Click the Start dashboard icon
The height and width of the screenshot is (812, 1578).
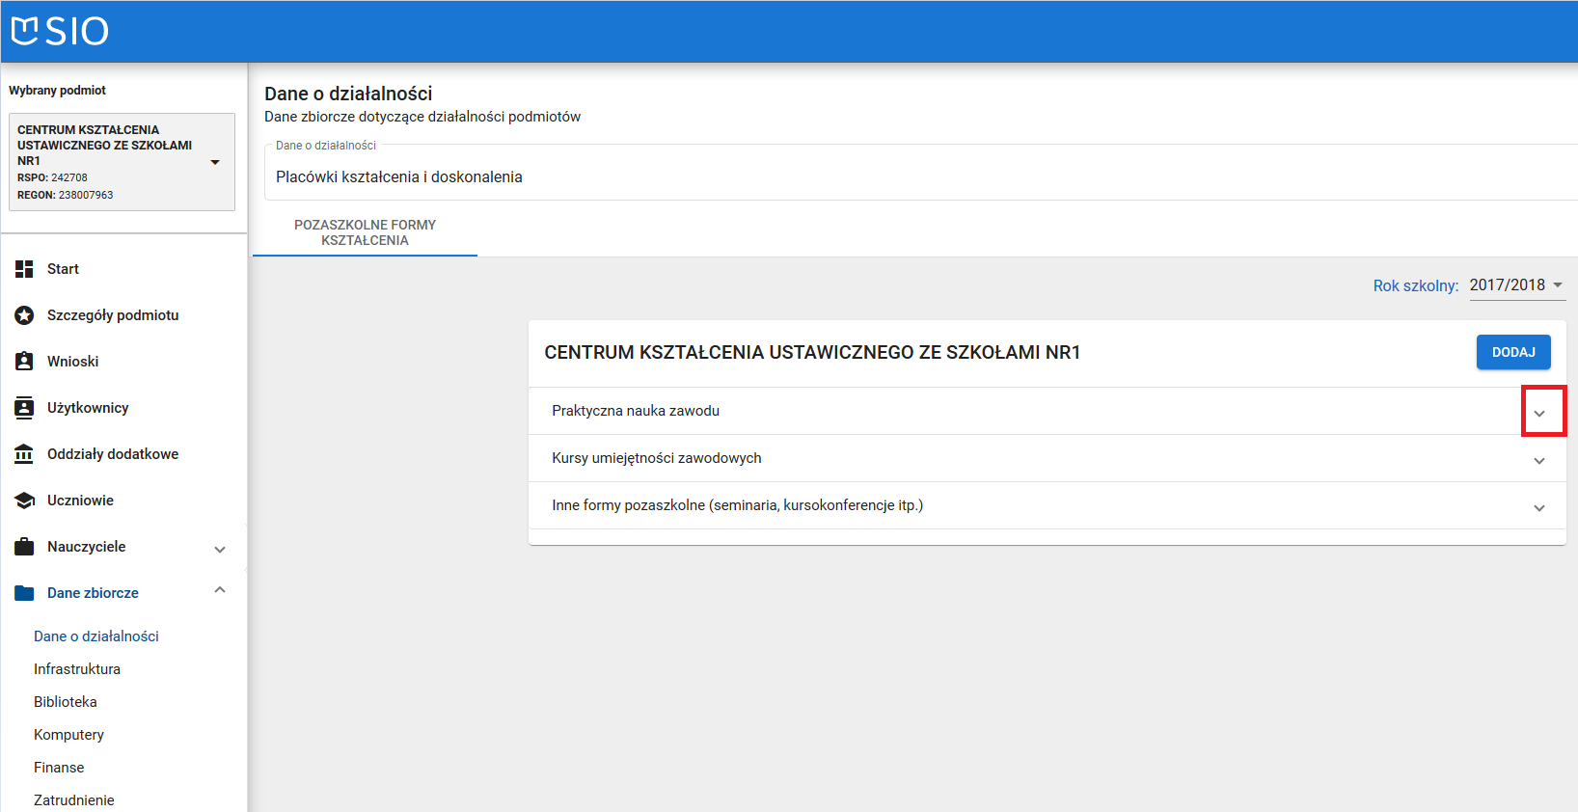24,269
